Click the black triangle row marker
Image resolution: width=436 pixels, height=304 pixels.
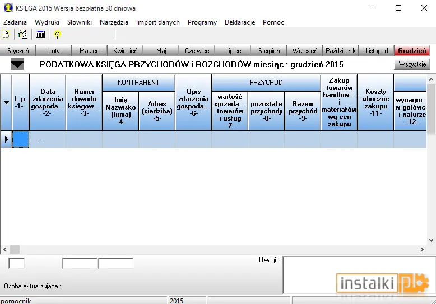tap(6, 139)
